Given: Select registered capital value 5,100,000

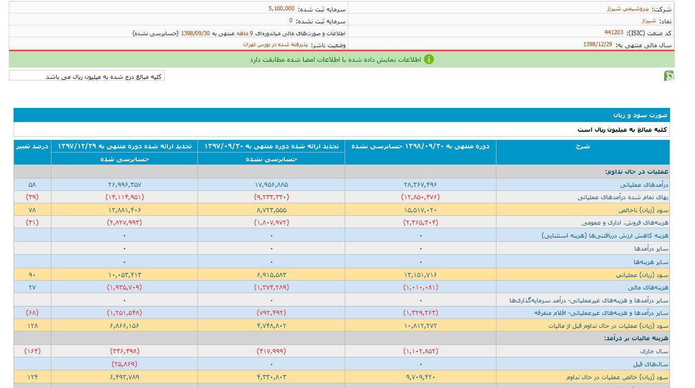Looking at the screenshot, I should point(282,9).
